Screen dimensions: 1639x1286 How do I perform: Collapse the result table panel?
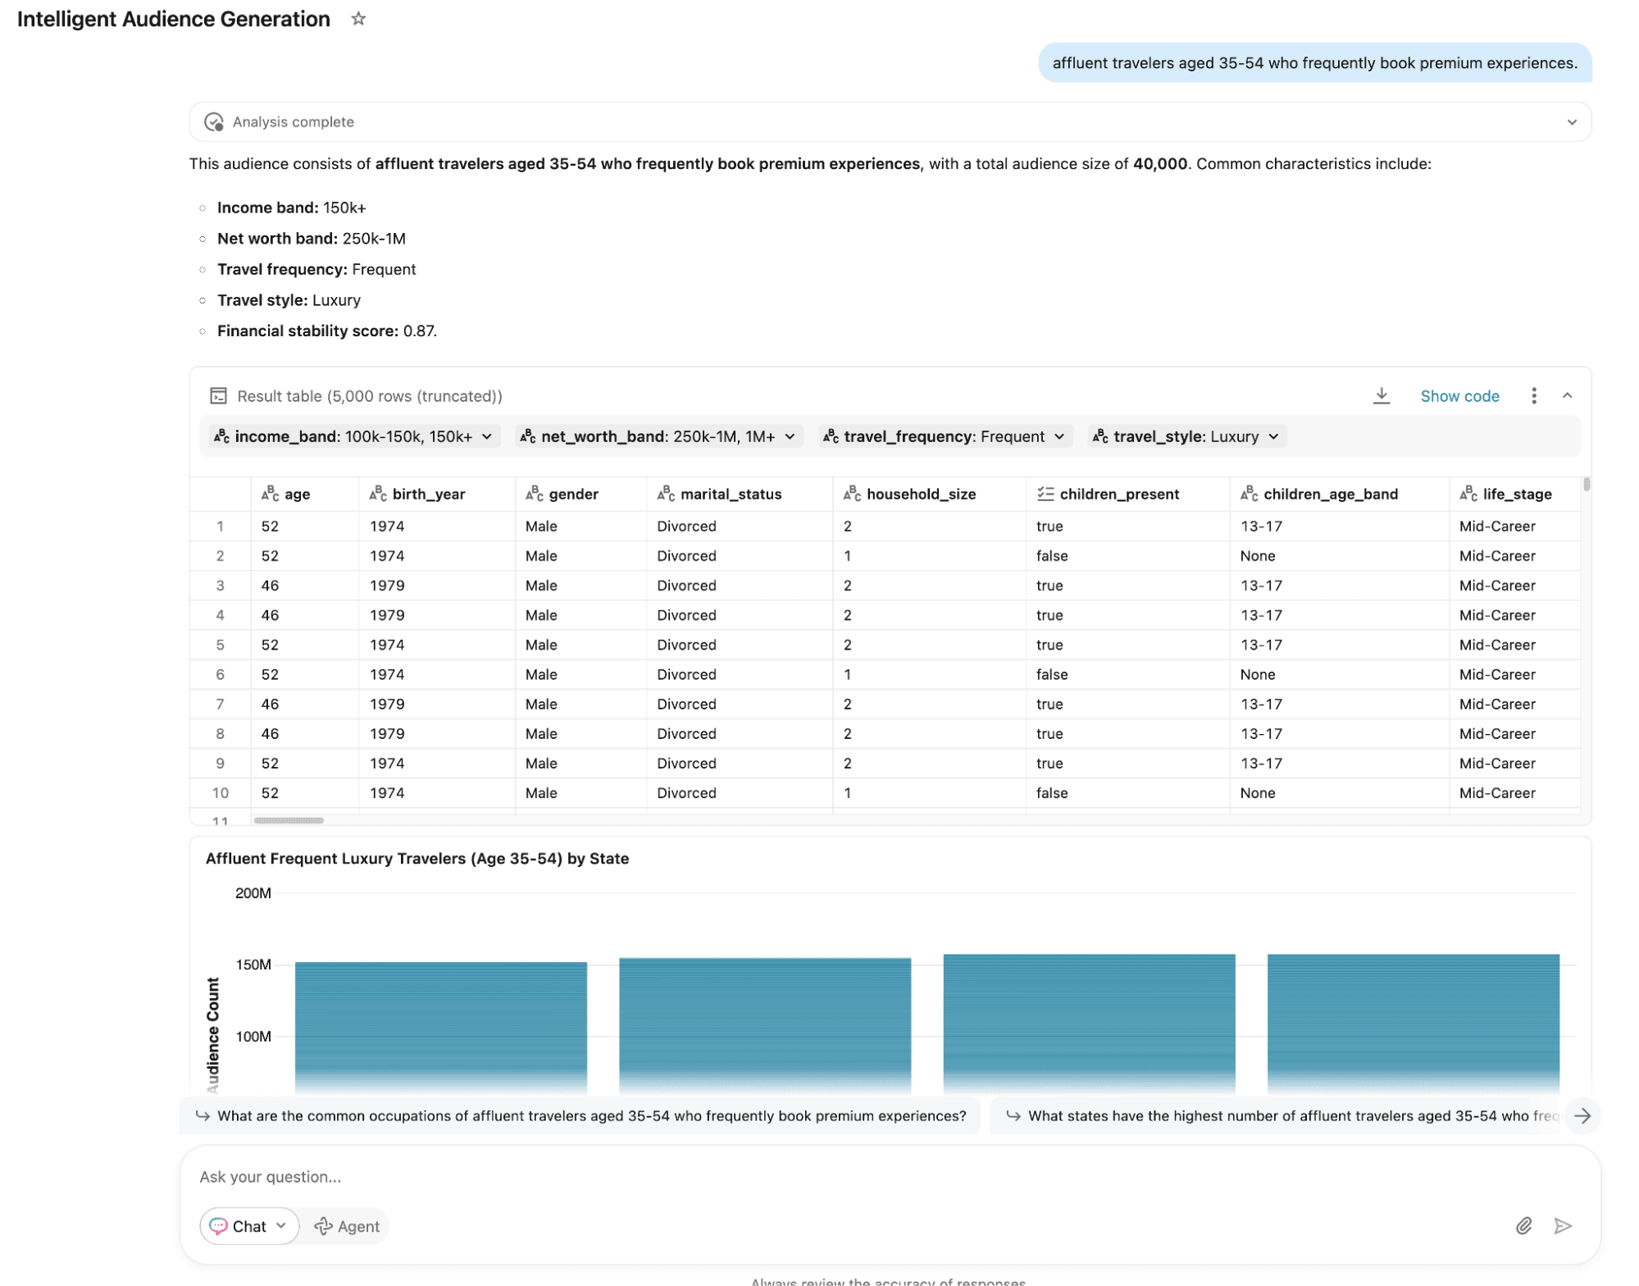coord(1567,396)
